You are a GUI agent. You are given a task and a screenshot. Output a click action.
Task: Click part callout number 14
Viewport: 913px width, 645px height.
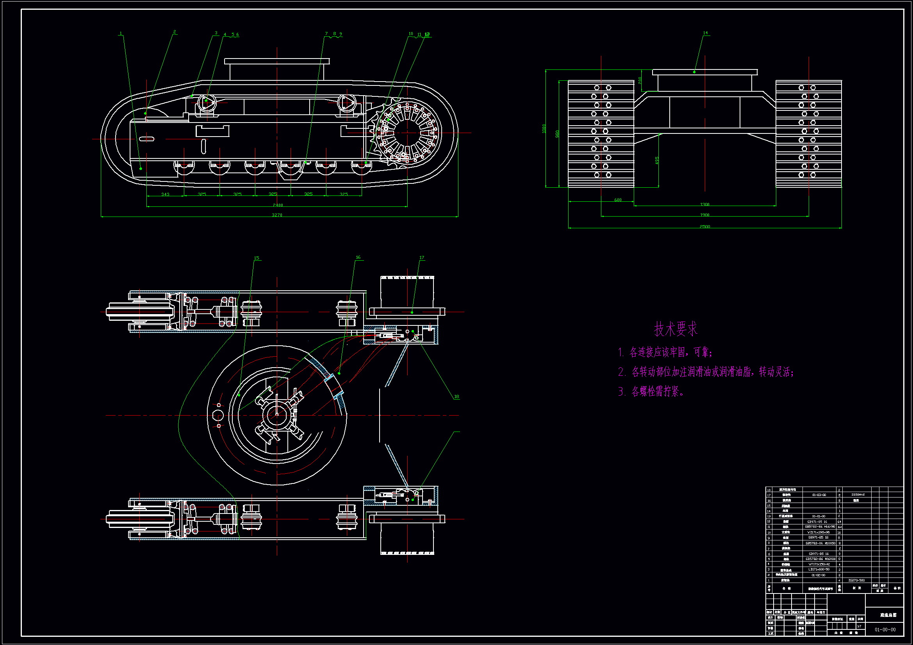[x=705, y=33]
